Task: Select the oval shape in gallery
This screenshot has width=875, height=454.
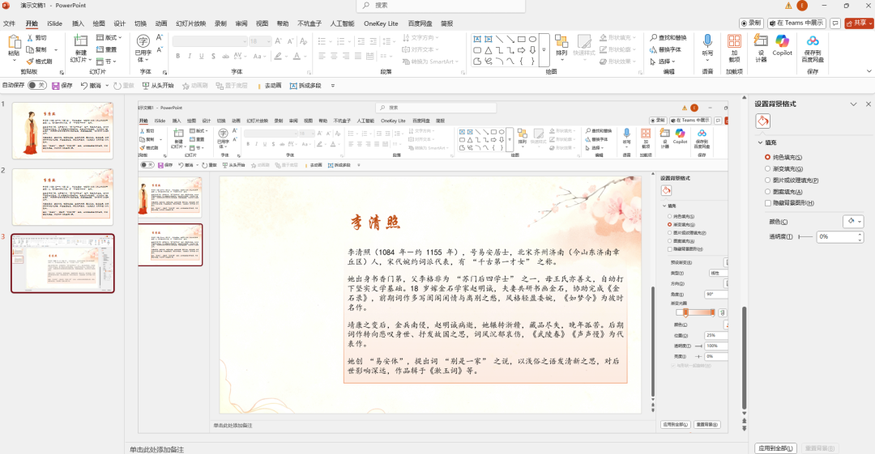Action: 533,39
